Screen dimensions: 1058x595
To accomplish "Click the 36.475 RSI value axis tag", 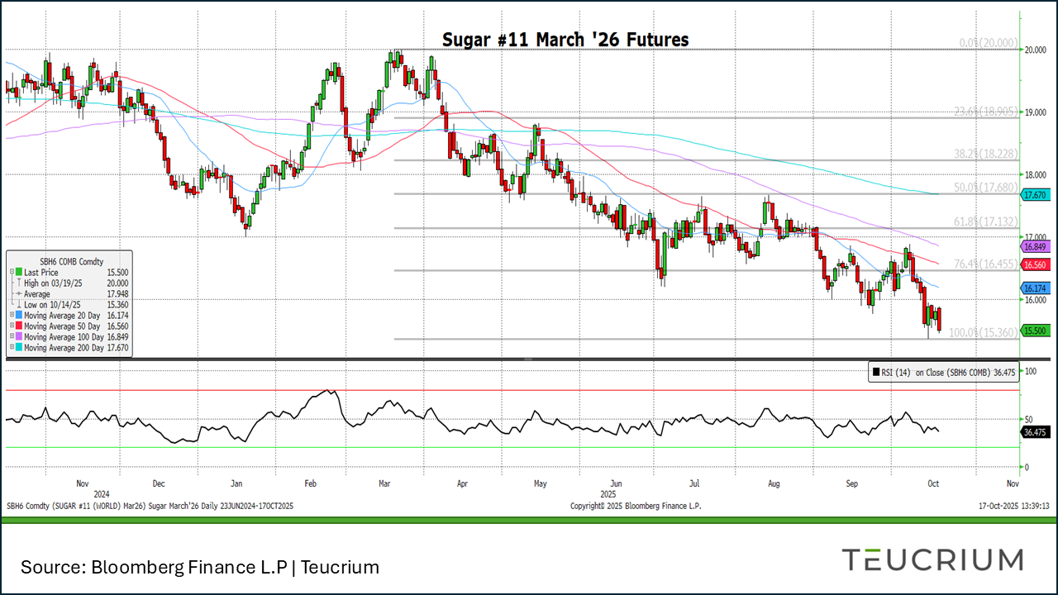I will pos(1036,432).
